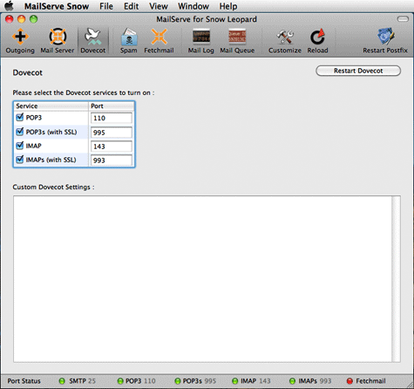Click the toolbar toggle pill in title bar
Screen dimensions: 414x389
pyautogui.click(x=403, y=19)
